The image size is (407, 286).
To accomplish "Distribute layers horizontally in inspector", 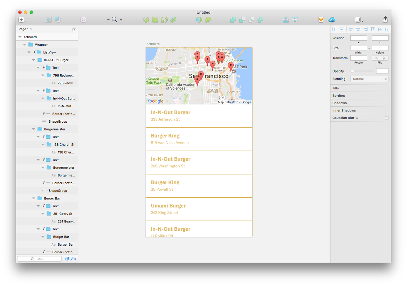I will pos(335,29).
